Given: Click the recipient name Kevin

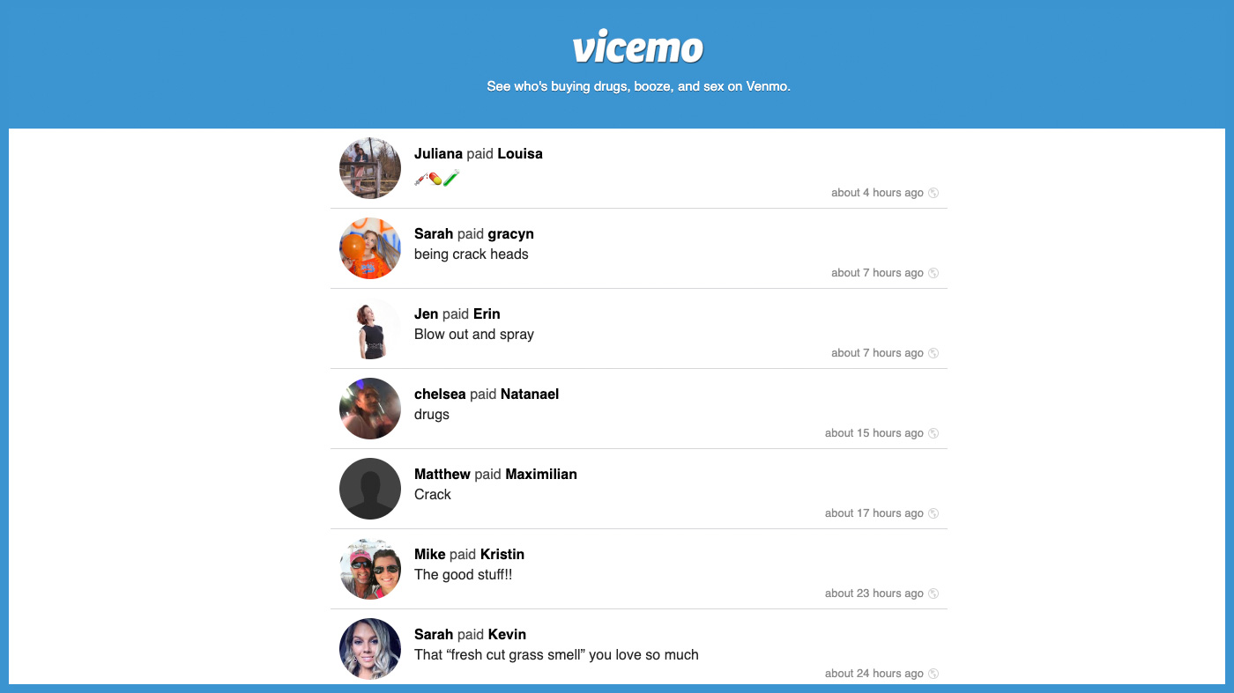Looking at the screenshot, I should click(x=507, y=634).
